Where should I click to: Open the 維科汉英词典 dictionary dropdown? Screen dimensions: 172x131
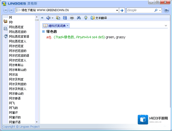click(56, 26)
